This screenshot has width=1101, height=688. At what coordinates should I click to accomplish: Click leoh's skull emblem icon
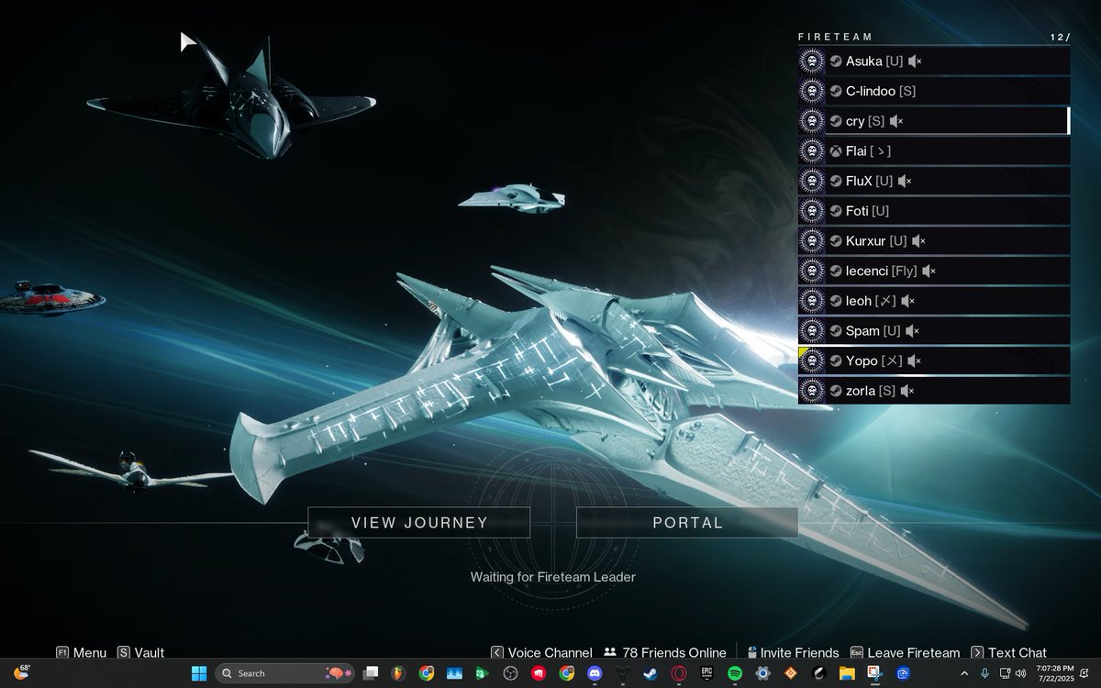coord(810,301)
